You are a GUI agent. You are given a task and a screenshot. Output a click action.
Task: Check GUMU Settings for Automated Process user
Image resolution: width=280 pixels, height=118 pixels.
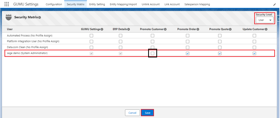coord(91,35)
